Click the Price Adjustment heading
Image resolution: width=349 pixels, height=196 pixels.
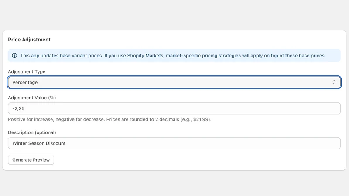tap(29, 40)
